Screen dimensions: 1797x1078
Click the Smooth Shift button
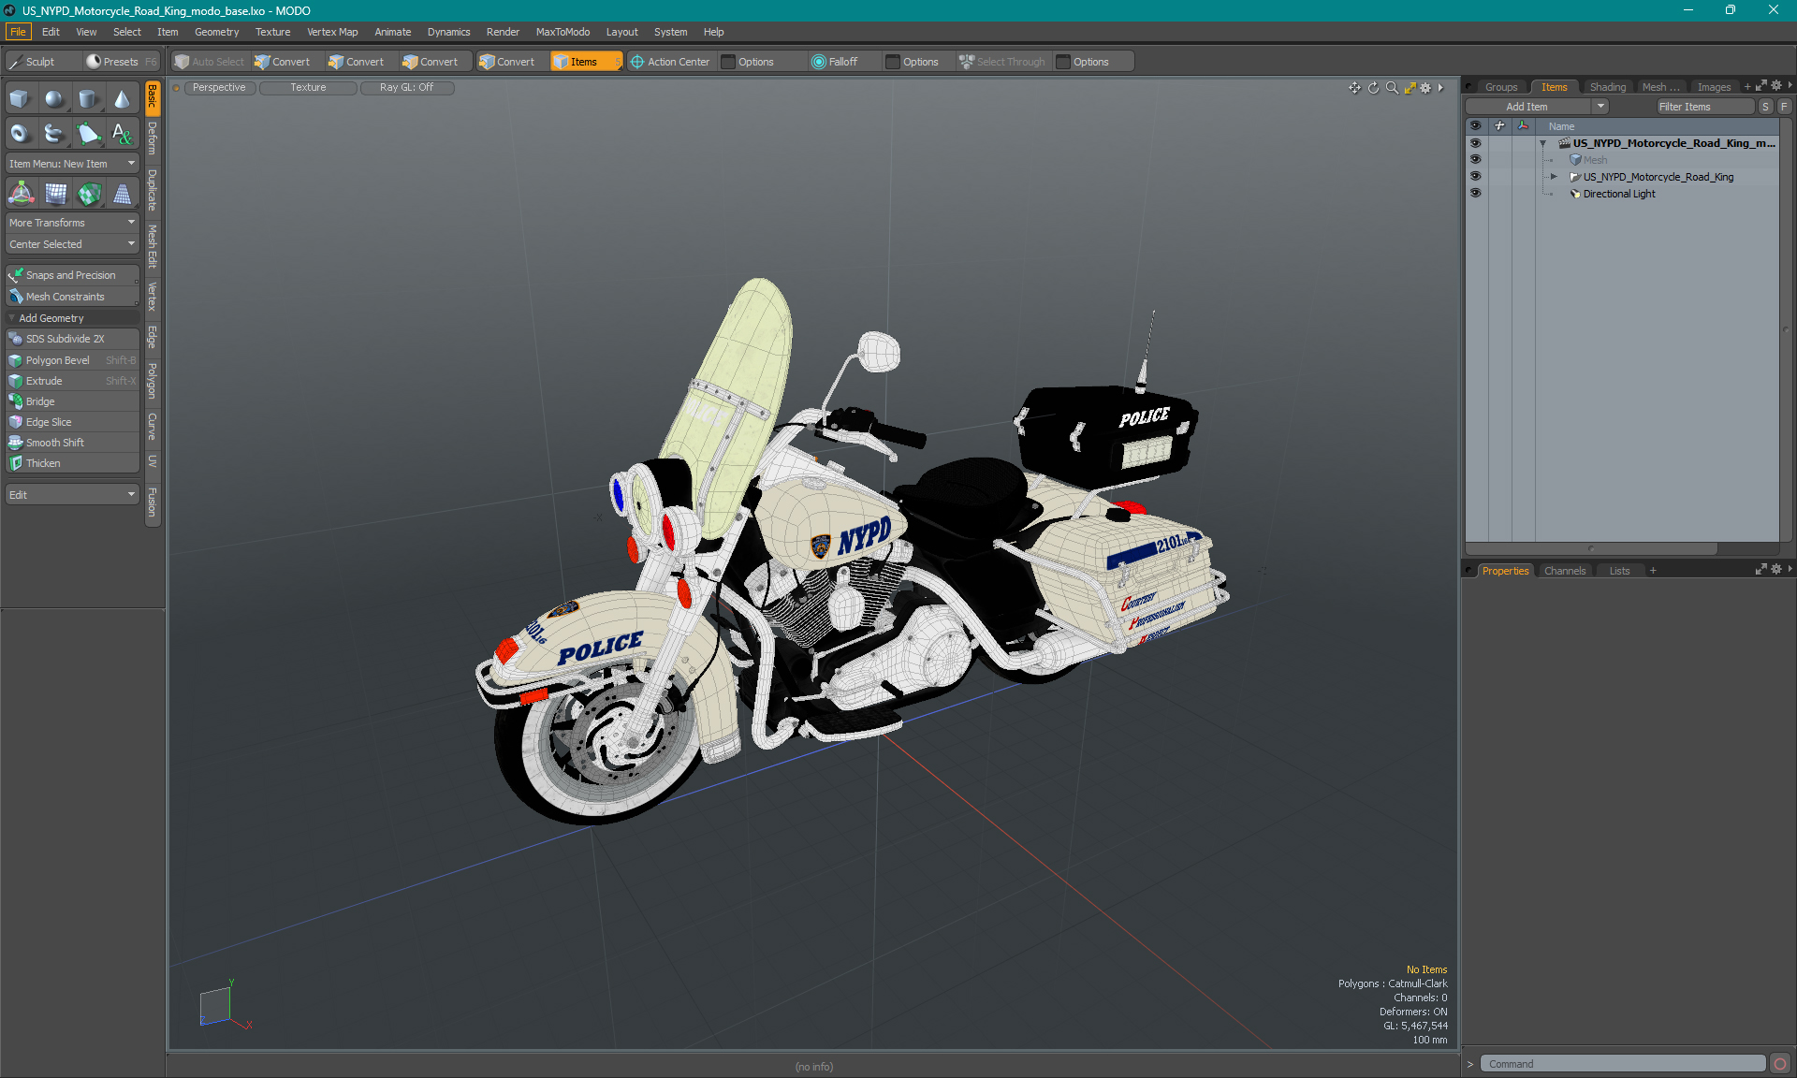72,443
